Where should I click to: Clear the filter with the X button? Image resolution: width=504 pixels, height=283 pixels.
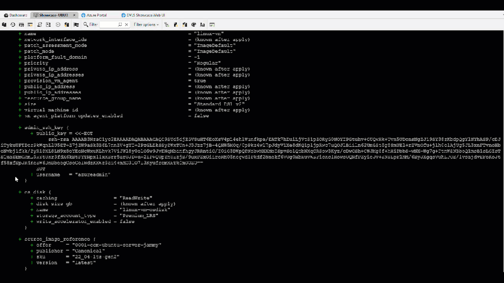[126, 25]
